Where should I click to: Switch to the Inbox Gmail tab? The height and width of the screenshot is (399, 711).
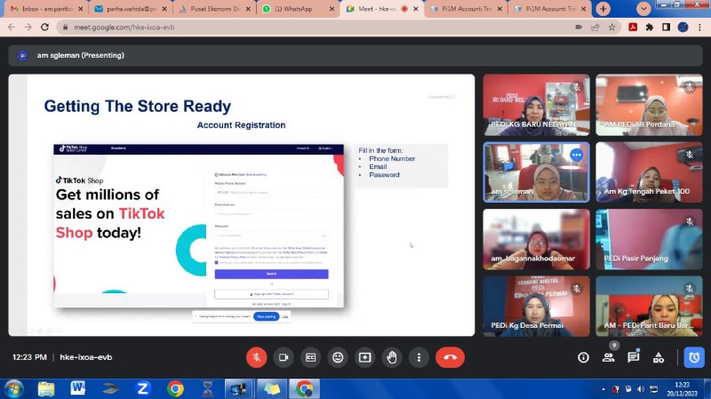[x=47, y=9]
